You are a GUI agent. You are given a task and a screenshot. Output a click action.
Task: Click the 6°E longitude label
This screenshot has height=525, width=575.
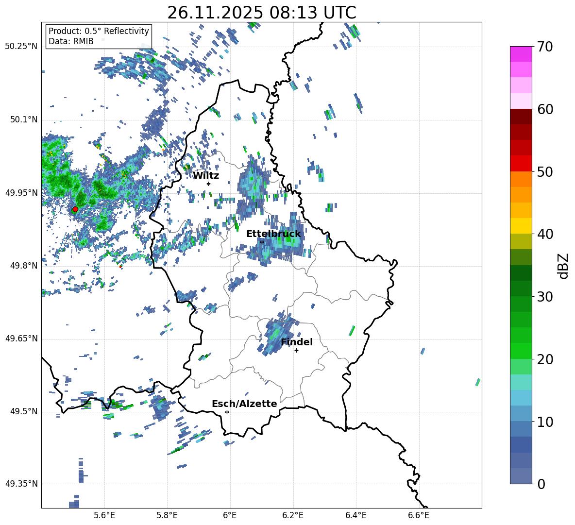230,516
